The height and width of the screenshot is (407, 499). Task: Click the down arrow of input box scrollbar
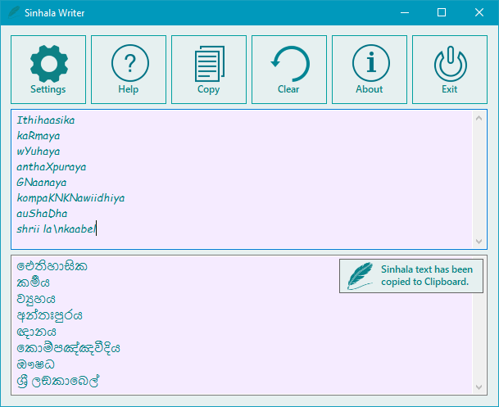pyautogui.click(x=479, y=242)
